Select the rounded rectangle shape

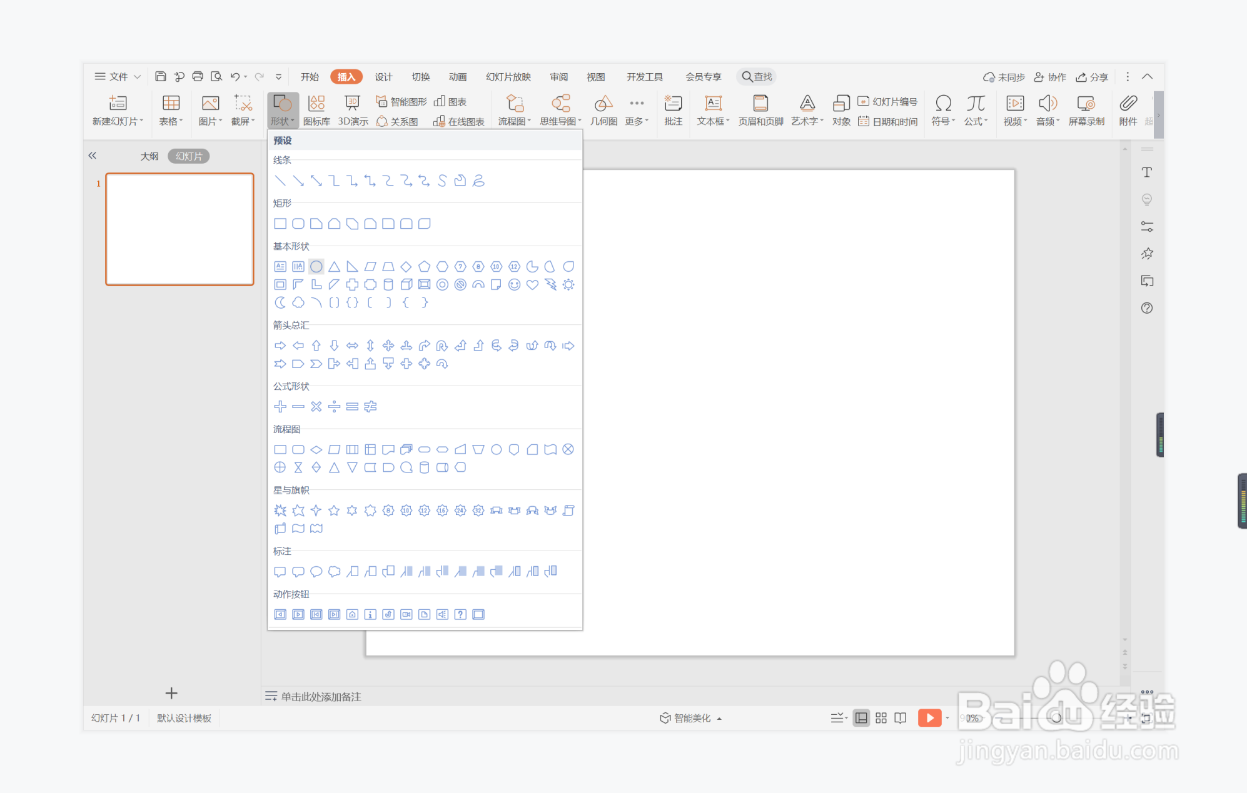(298, 224)
